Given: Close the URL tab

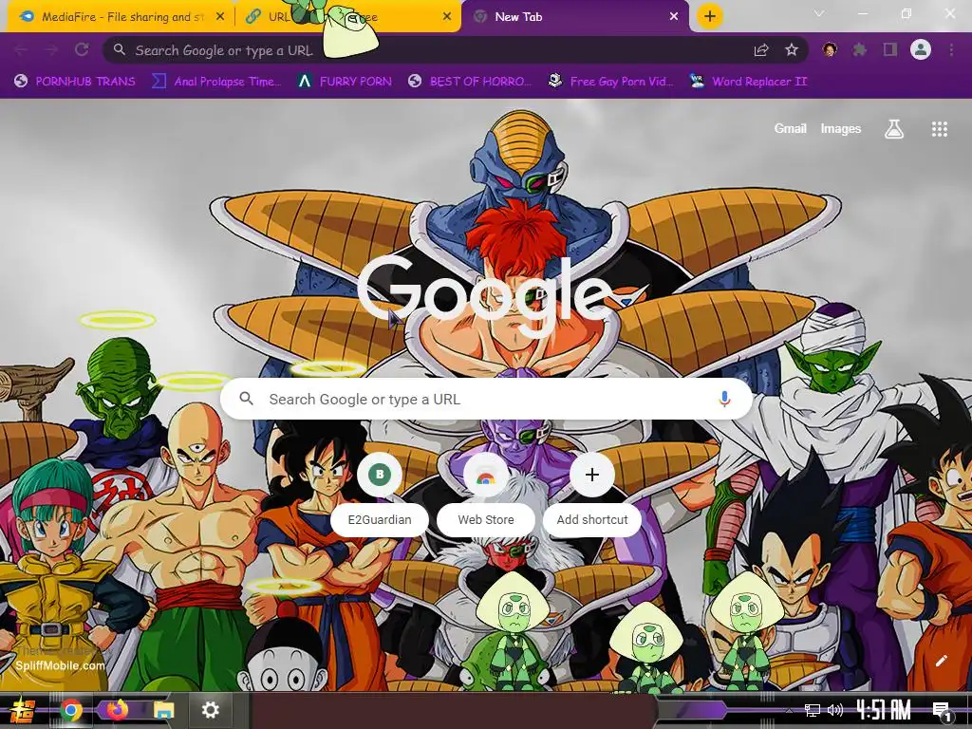Looking at the screenshot, I should point(447,17).
